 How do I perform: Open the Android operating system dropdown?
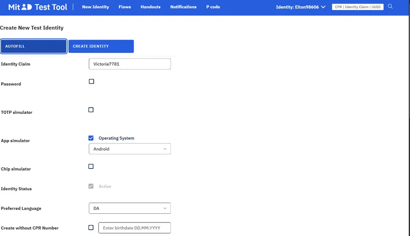[x=130, y=149]
